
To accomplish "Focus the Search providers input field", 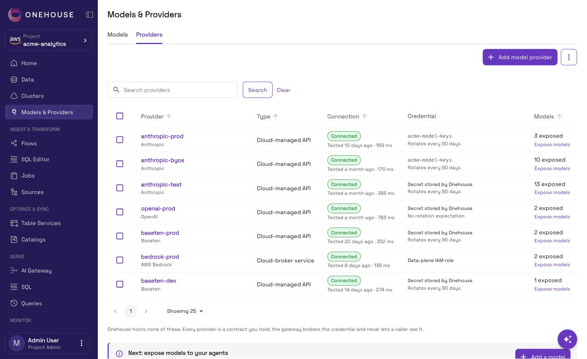I will (x=173, y=90).
